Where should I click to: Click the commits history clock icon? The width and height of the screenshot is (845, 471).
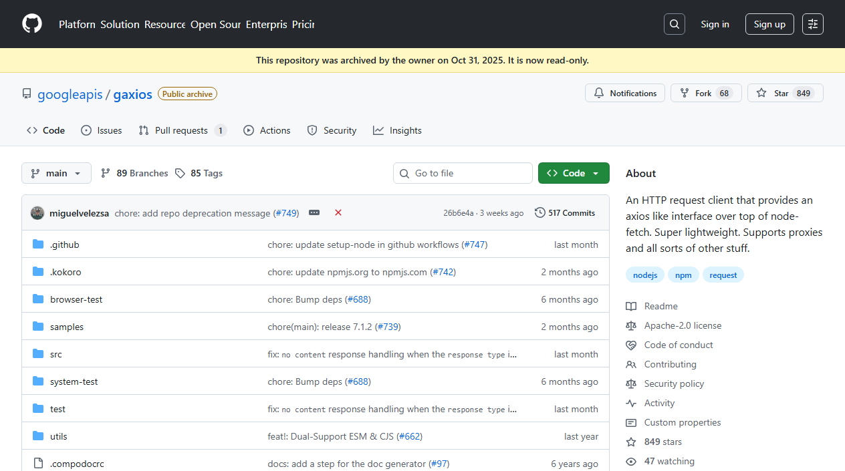[540, 212]
